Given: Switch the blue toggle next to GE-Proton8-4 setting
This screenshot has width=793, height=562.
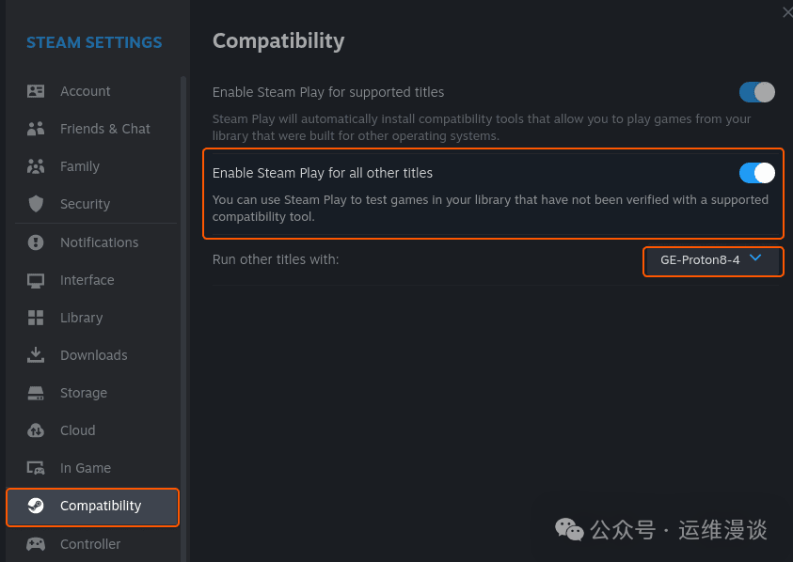Looking at the screenshot, I should (756, 173).
